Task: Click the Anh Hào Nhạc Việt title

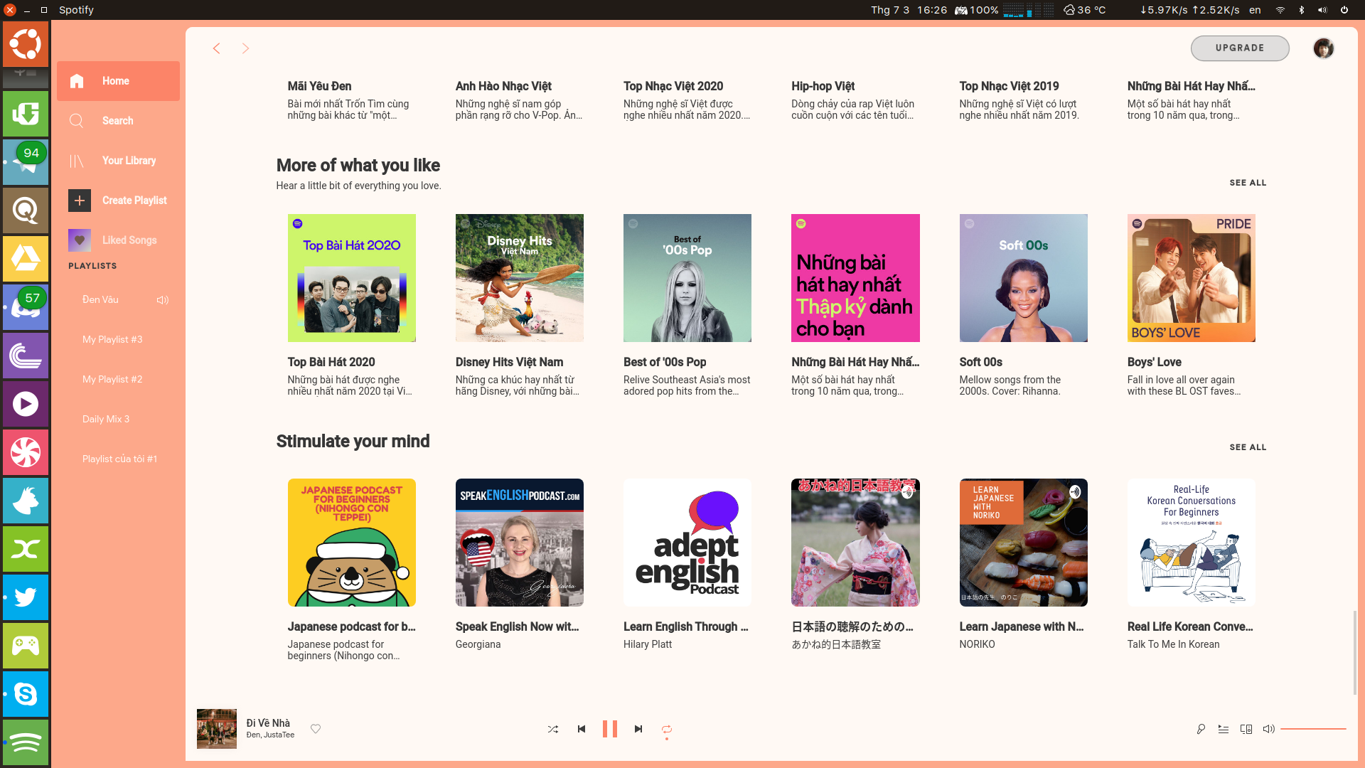Action: click(503, 86)
